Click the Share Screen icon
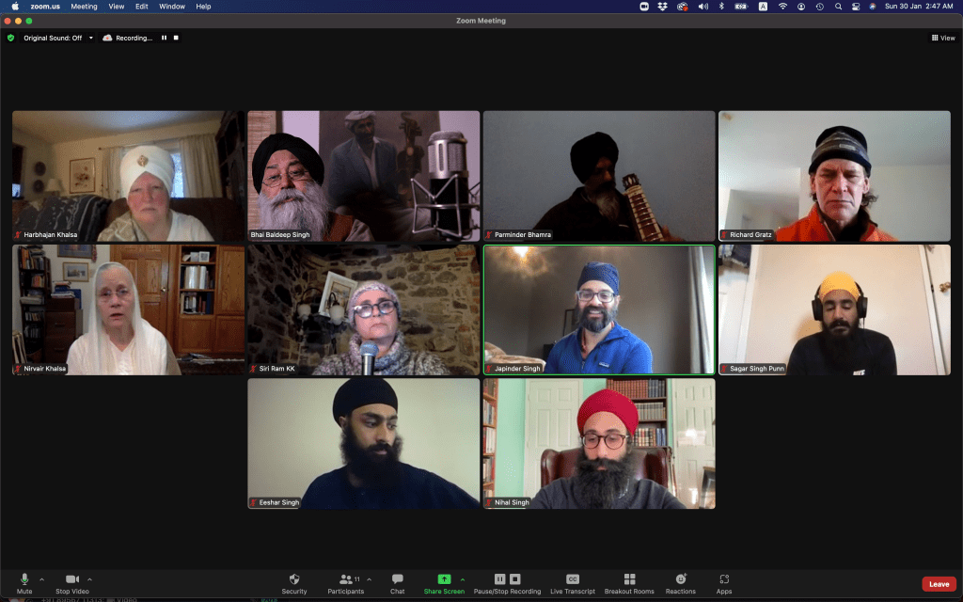This screenshot has width=963, height=602. click(x=444, y=579)
